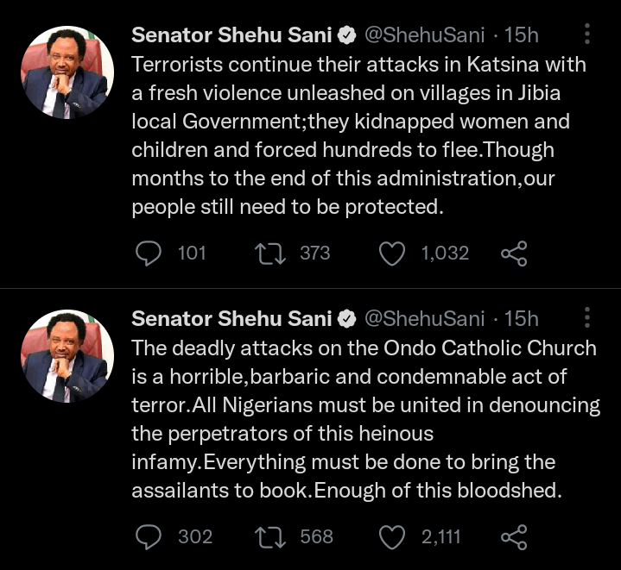Image resolution: width=621 pixels, height=570 pixels.
Task: Click @ShehuSani handle on the second tweet
Action: pyautogui.click(x=424, y=319)
